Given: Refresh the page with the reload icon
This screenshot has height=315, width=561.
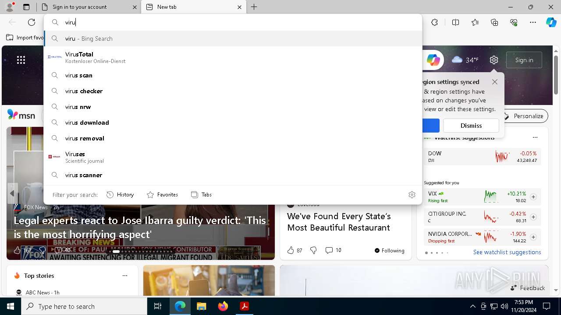Looking at the screenshot, I should (x=32, y=22).
